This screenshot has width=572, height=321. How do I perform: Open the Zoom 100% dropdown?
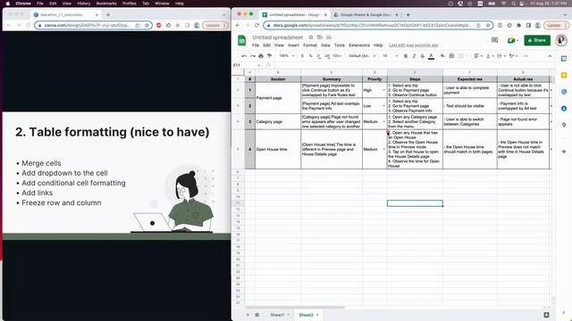coord(287,56)
